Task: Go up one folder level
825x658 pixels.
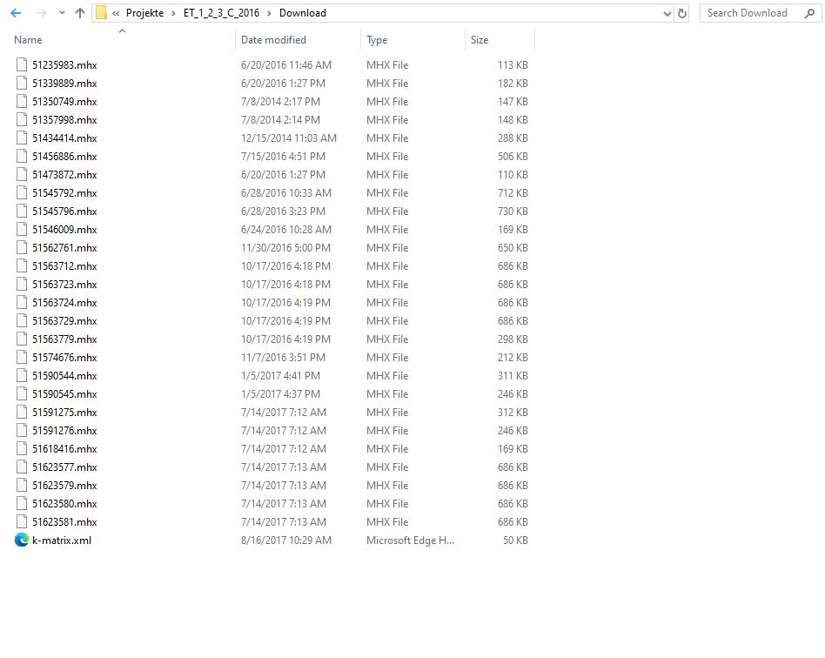Action: point(80,13)
